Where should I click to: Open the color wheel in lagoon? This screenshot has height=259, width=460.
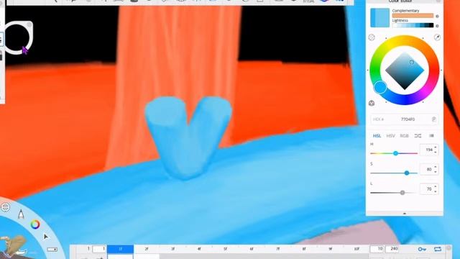35,224
